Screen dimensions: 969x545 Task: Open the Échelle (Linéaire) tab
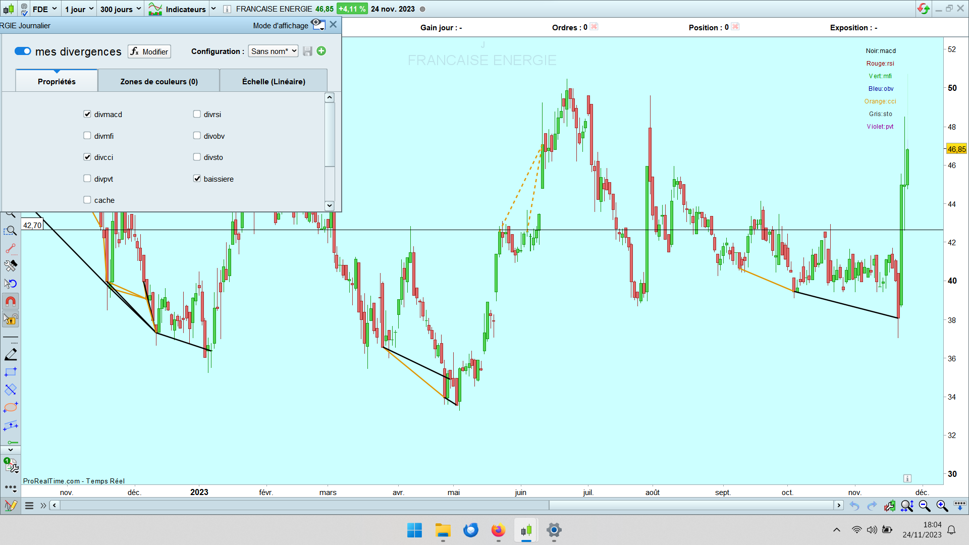click(x=274, y=81)
